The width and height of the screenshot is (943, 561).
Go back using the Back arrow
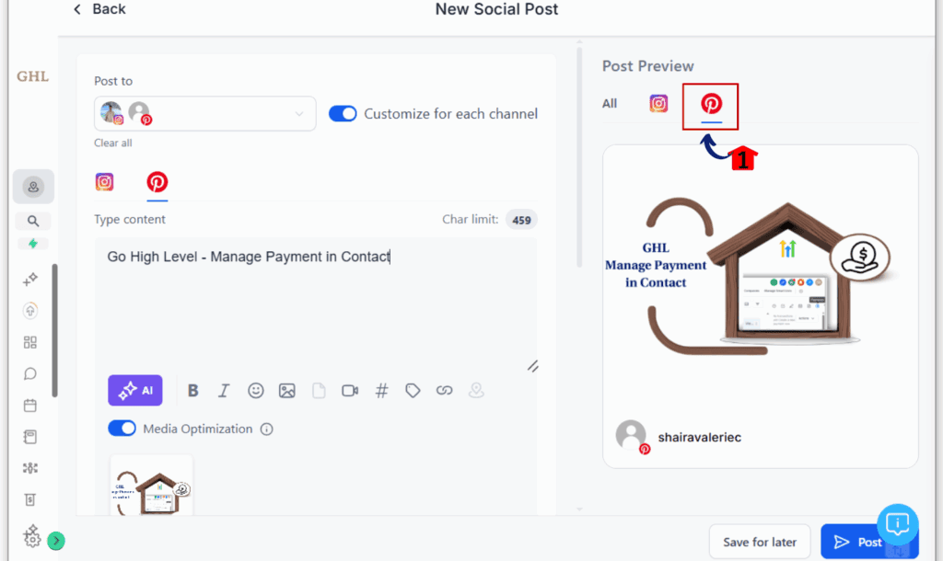pyautogui.click(x=77, y=9)
